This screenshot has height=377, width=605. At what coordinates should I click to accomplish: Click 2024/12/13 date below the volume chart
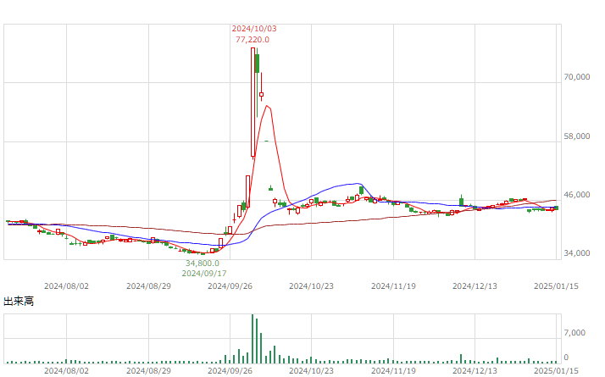[x=475, y=371]
